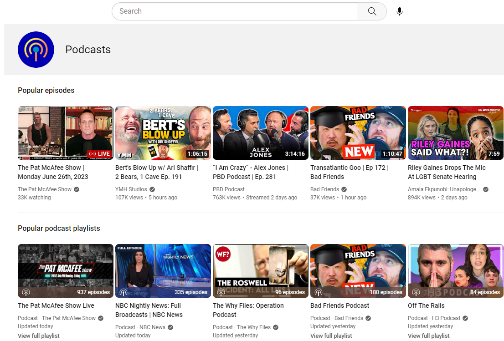Image resolution: width=504 pixels, height=341 pixels.
Task: Focus the Search input field
Action: pos(235,11)
